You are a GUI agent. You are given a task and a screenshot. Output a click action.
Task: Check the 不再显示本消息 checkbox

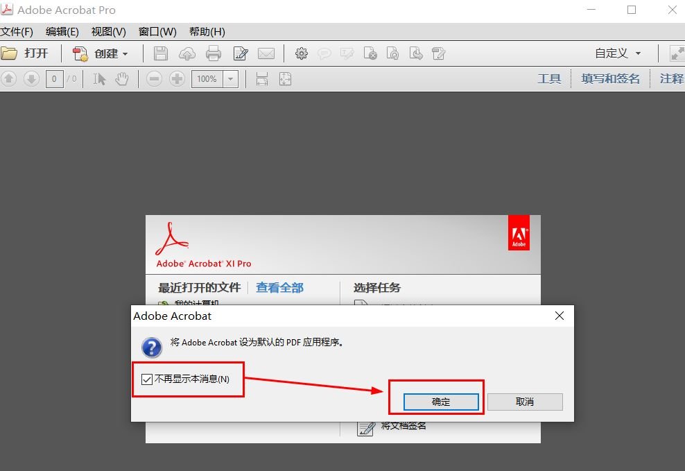(x=146, y=379)
